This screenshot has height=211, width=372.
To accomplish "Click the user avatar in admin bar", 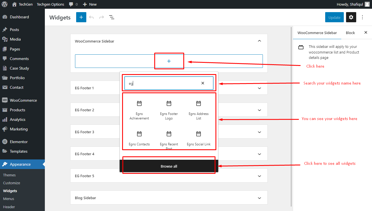I will pos(367,4).
